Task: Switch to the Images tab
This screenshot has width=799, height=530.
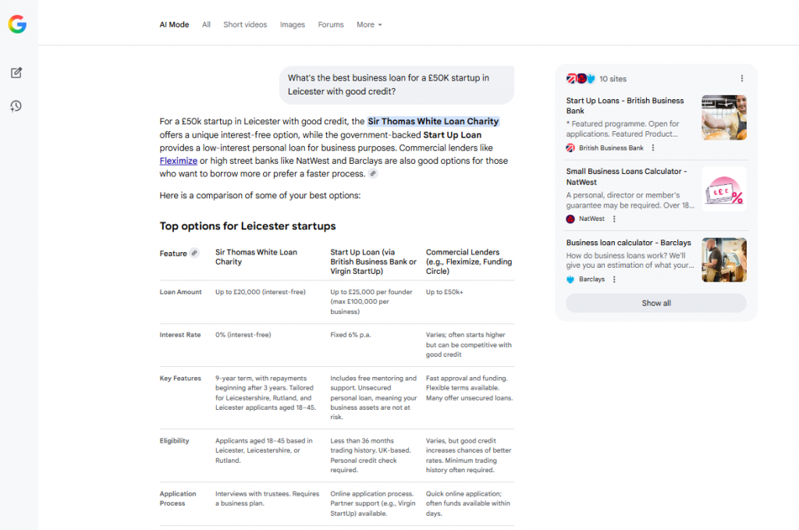Action: tap(292, 24)
